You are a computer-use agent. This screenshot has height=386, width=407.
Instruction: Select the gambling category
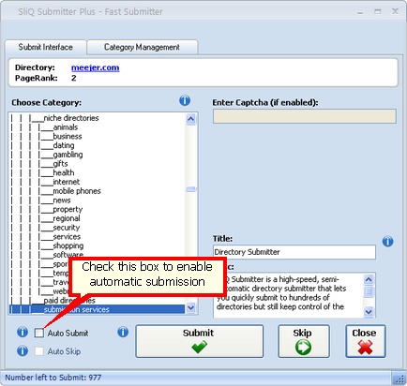[x=68, y=155]
